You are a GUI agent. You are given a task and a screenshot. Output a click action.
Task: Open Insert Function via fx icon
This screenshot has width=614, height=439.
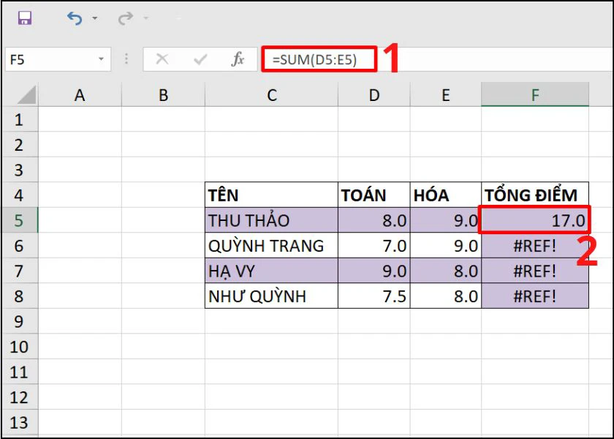(238, 59)
